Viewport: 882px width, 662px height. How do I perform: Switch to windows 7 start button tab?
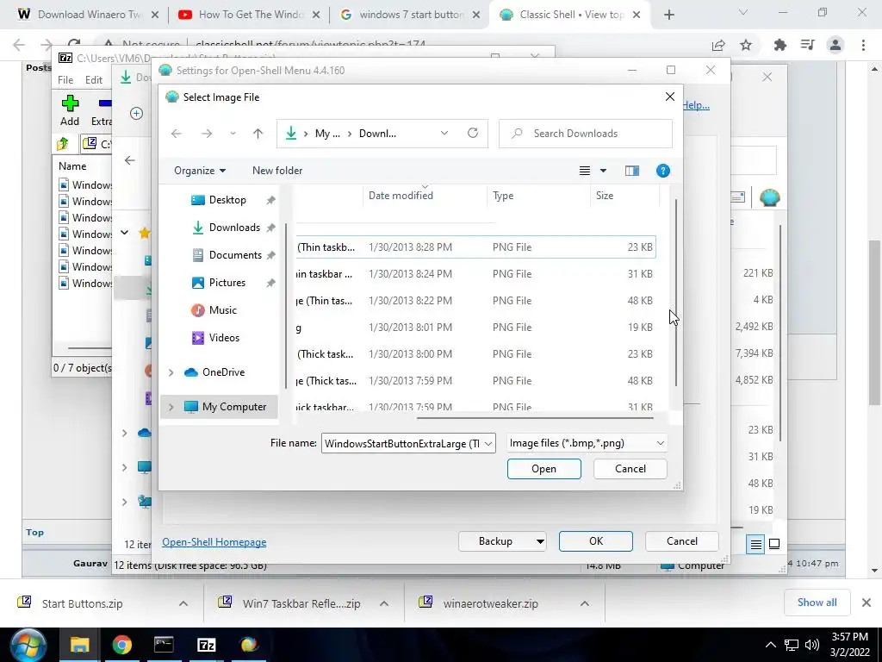point(411,15)
